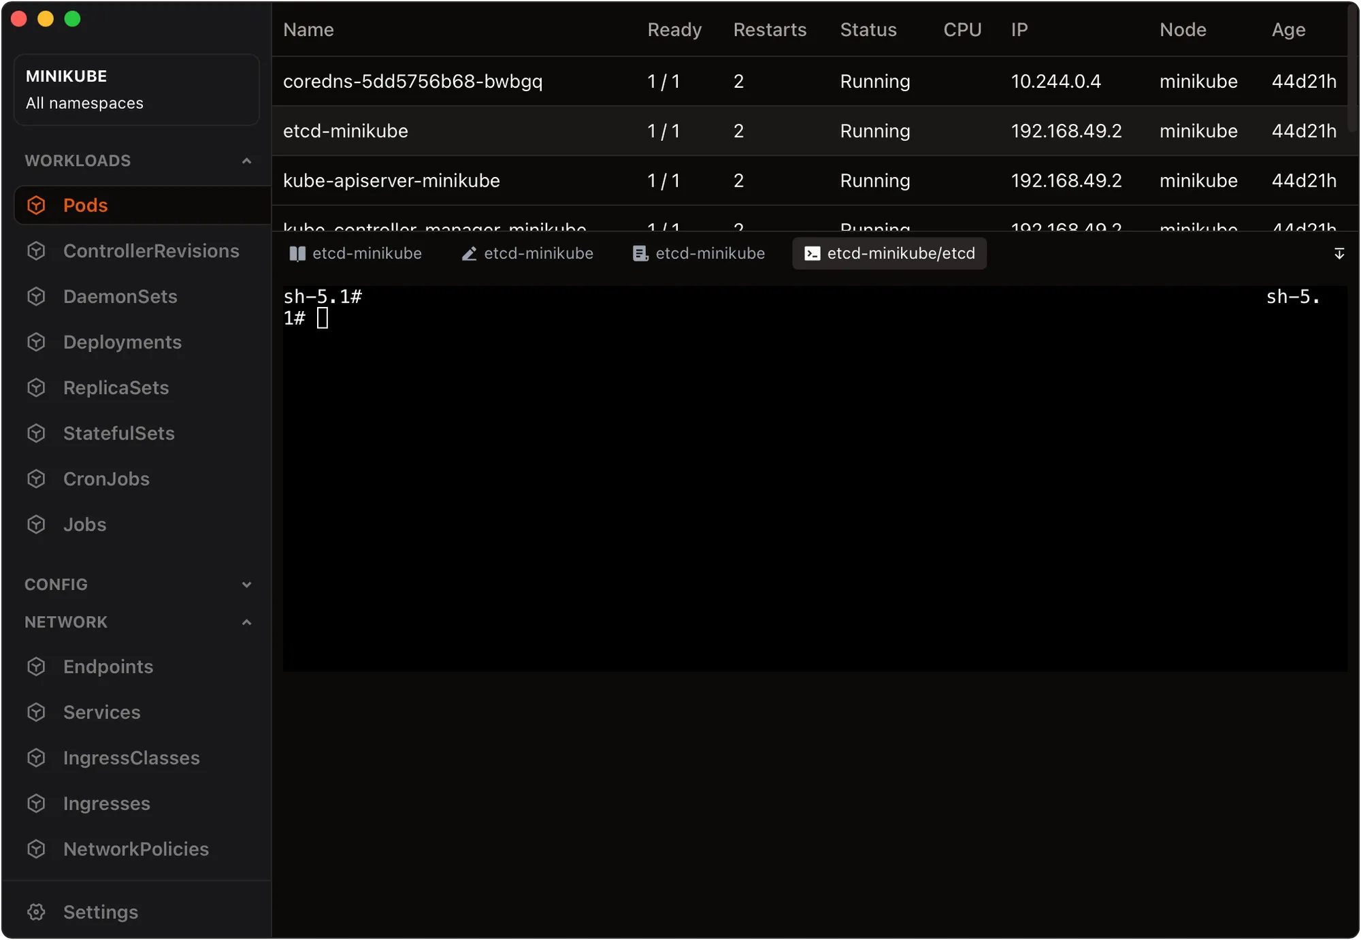Click the Endpoints cube icon
The height and width of the screenshot is (940, 1361).
[x=36, y=666]
